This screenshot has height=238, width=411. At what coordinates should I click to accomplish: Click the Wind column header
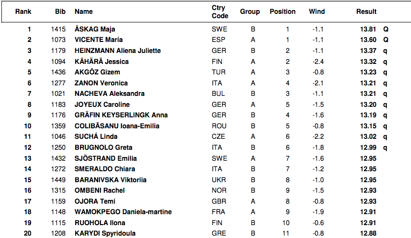[317, 11]
